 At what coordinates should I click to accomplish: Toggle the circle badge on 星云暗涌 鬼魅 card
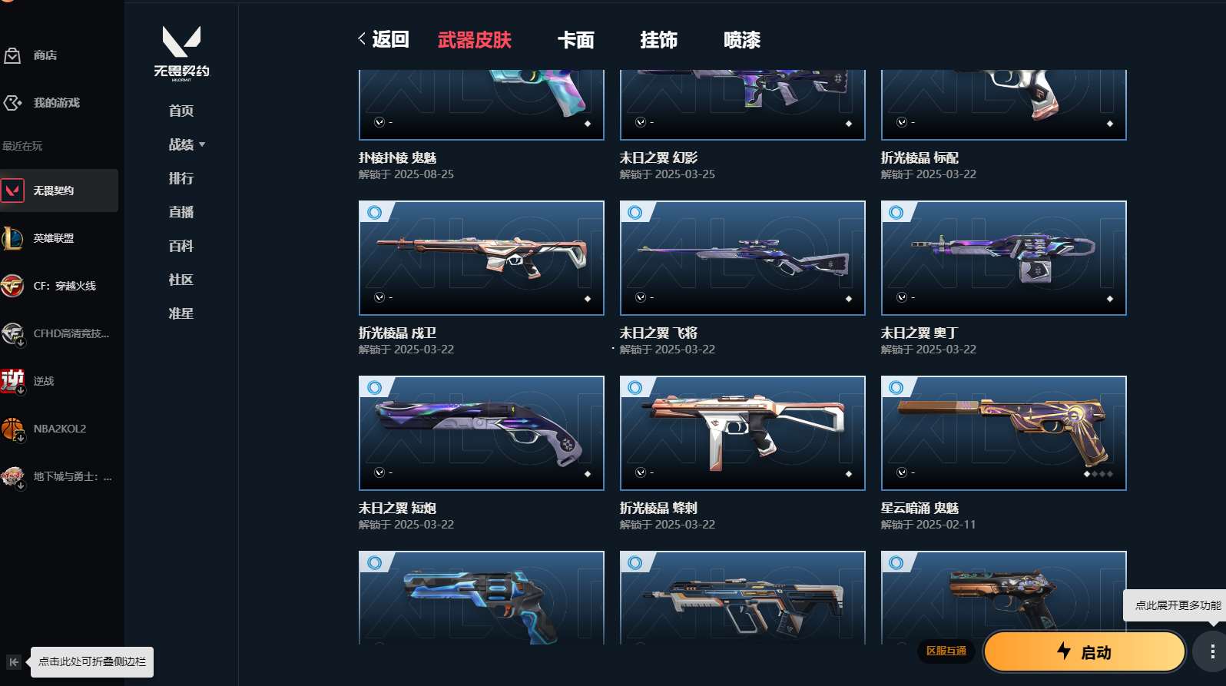click(896, 387)
